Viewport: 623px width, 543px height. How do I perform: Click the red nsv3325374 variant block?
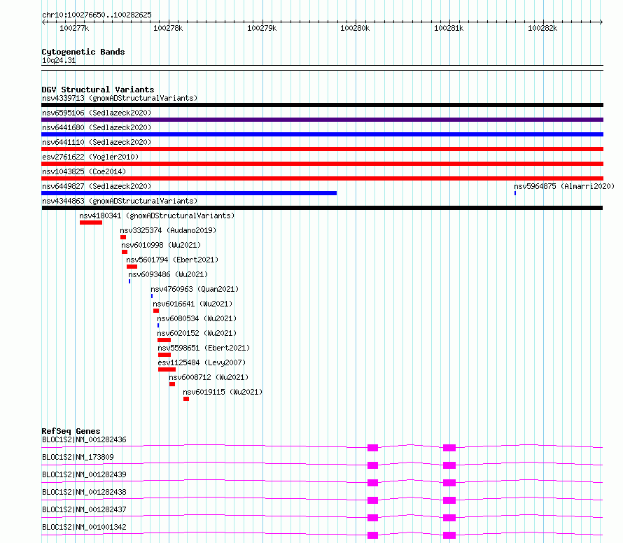[123, 237]
